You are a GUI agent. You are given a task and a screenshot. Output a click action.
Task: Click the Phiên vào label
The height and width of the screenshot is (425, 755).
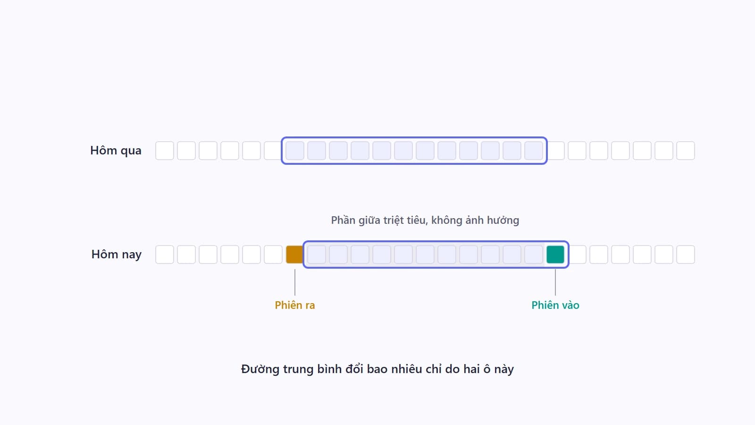point(555,305)
